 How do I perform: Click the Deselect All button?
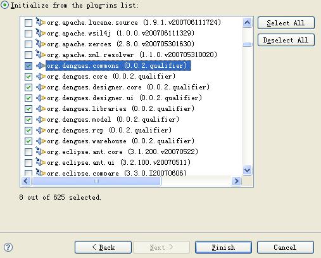click(x=286, y=40)
